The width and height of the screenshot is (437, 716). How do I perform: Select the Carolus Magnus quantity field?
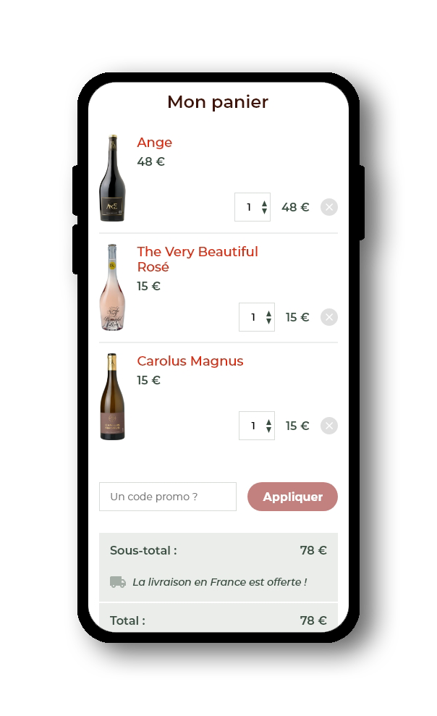(253, 426)
